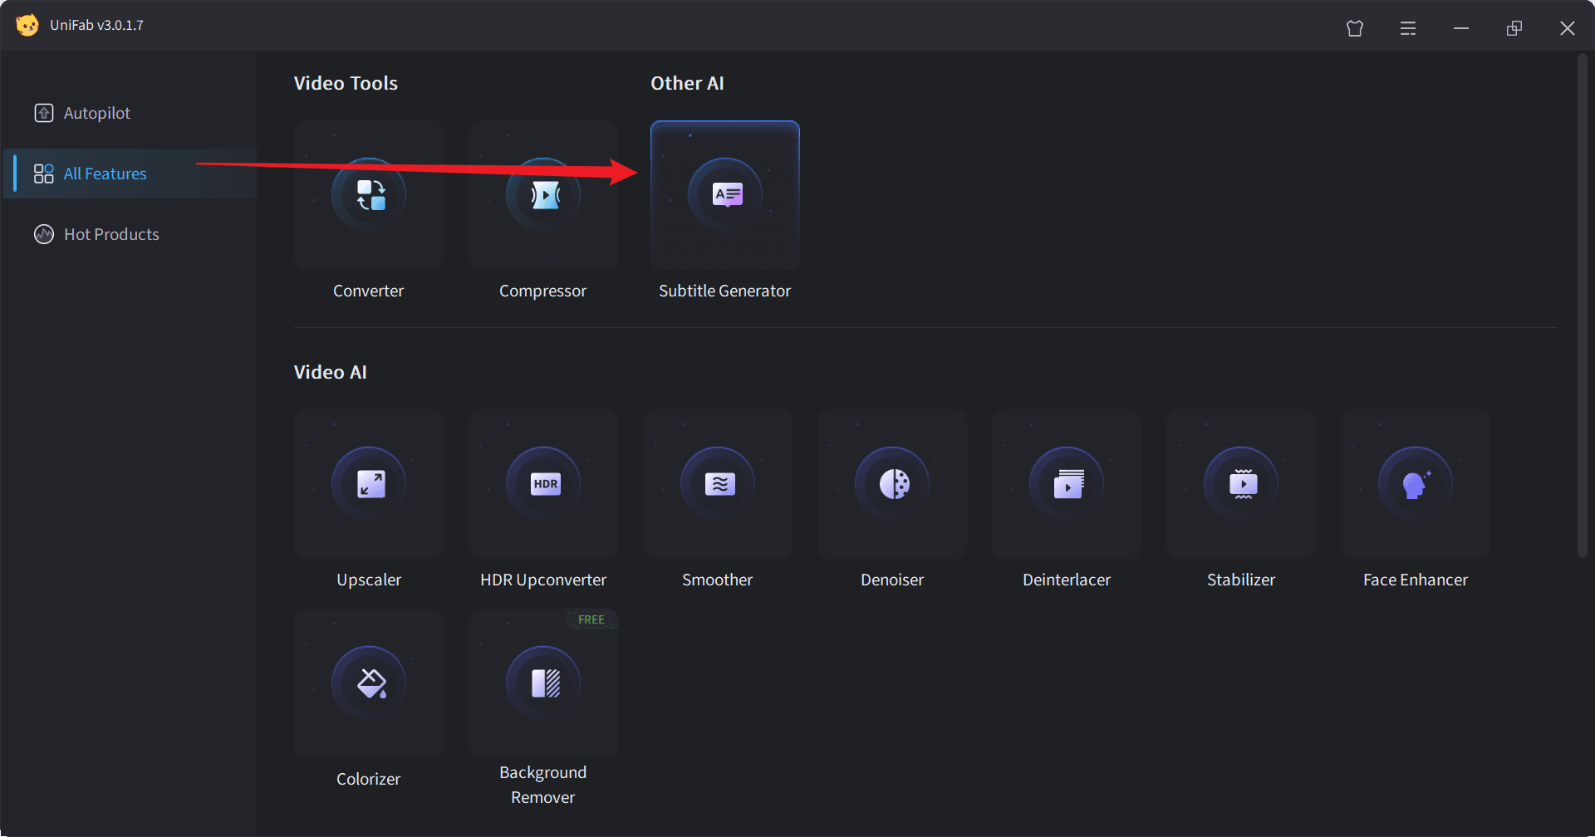Open the Converter tool
The width and height of the screenshot is (1595, 837).
(369, 195)
